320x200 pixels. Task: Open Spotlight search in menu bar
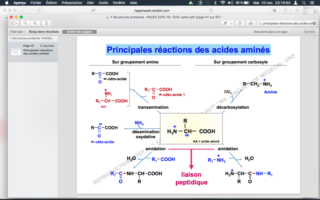tap(304, 3)
